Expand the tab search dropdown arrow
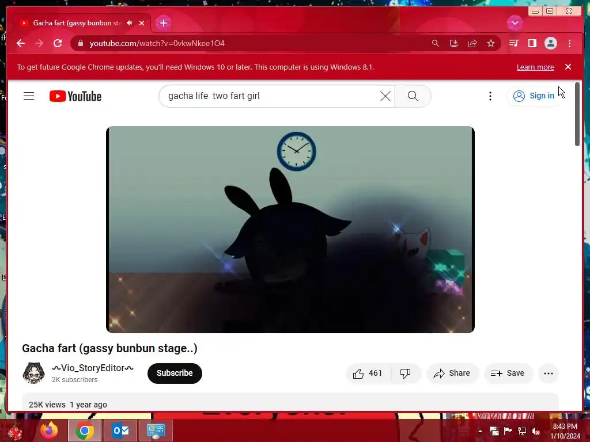 point(515,23)
